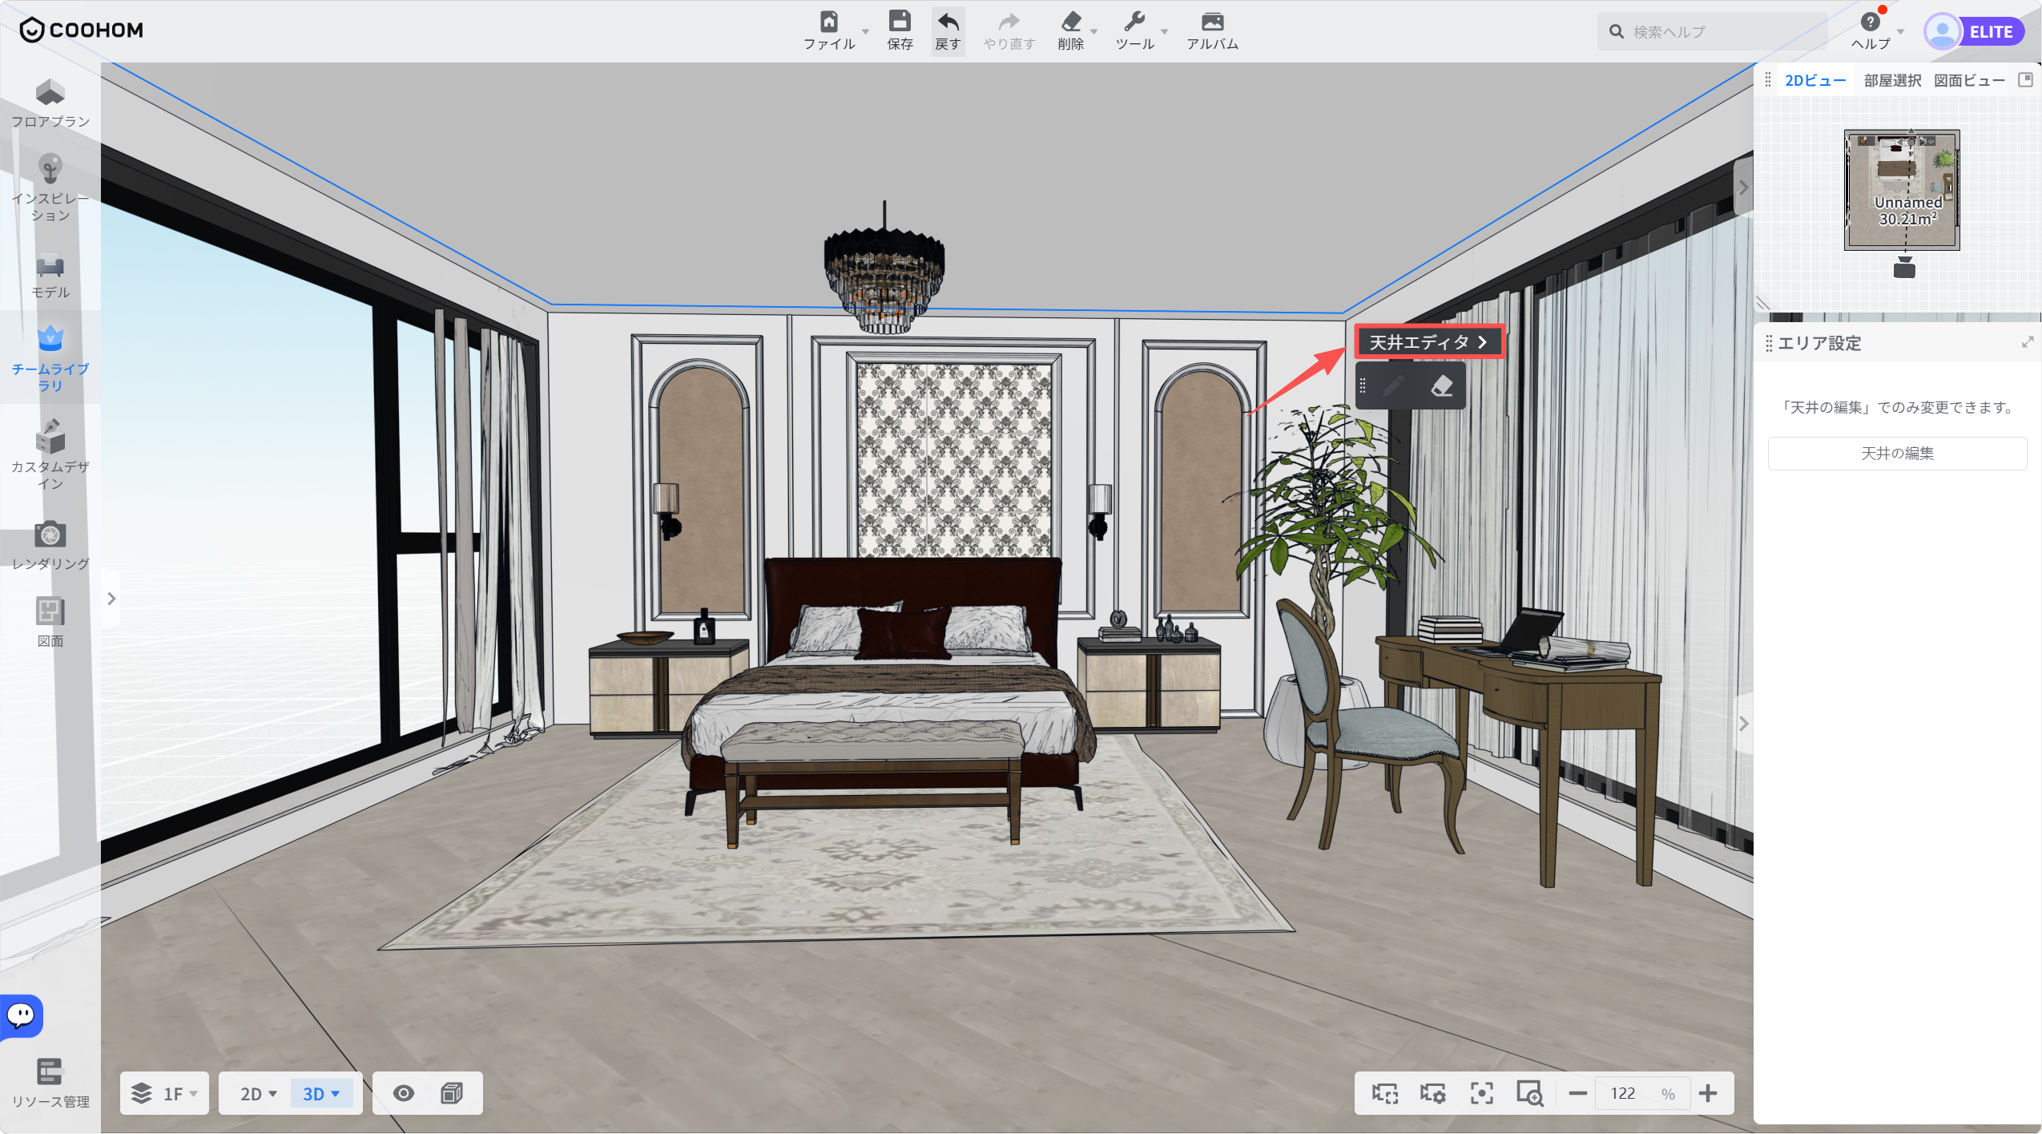Click the 天井の編集 button
Screen dimensions: 2042x1134
tap(1897, 454)
